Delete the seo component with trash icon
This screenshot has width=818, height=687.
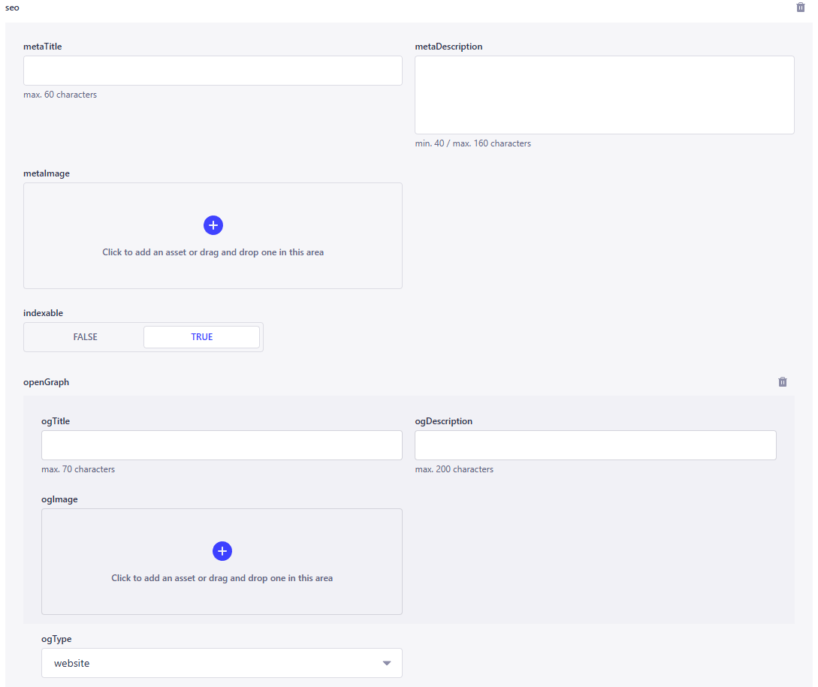(x=800, y=8)
